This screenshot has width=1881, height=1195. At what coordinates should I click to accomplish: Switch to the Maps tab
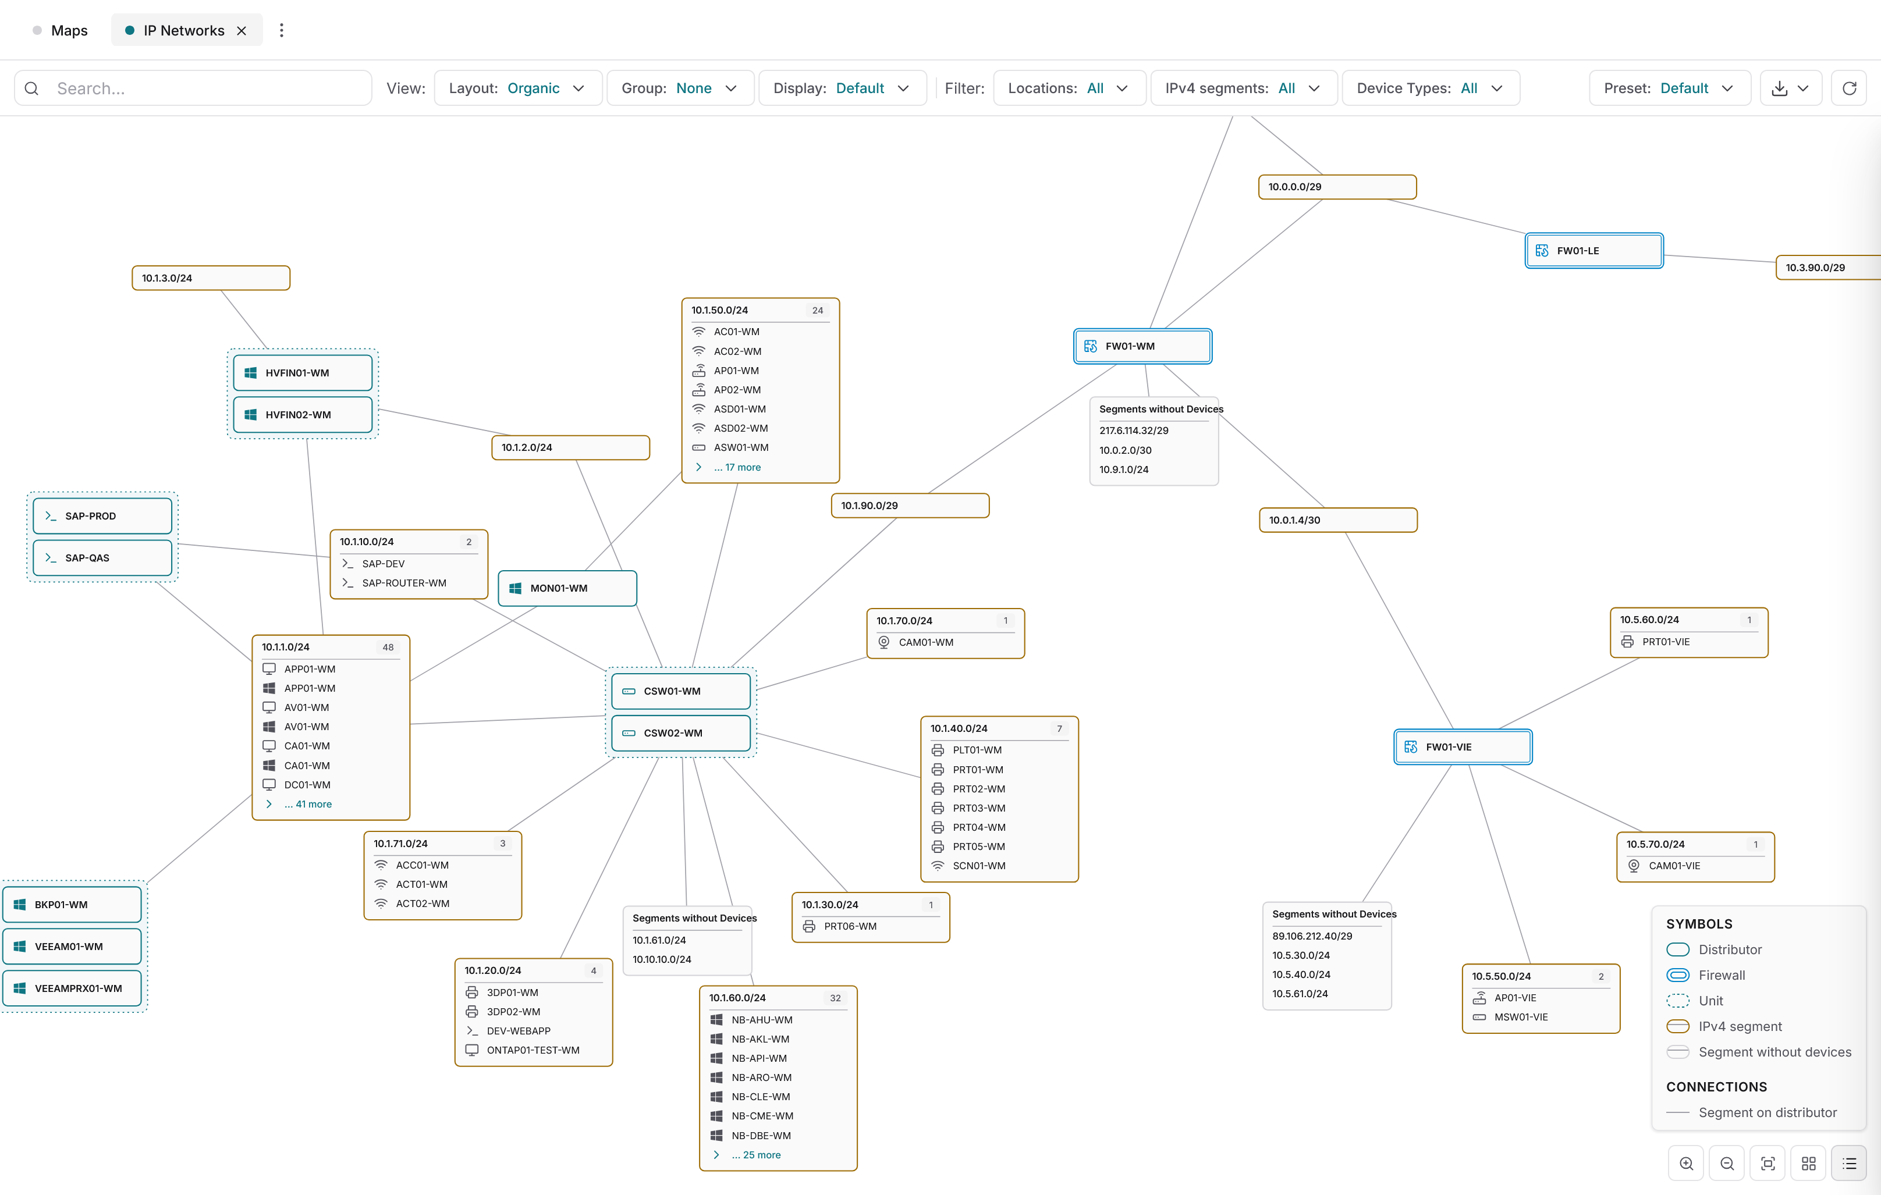click(x=60, y=30)
